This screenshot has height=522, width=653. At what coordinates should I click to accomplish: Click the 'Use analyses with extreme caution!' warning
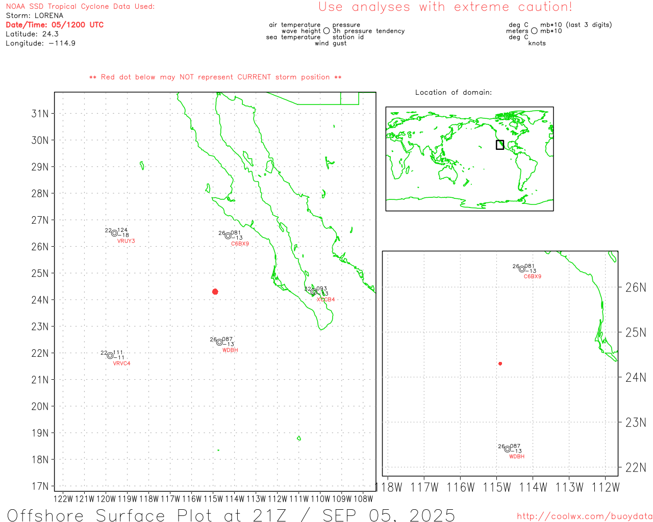445,7
